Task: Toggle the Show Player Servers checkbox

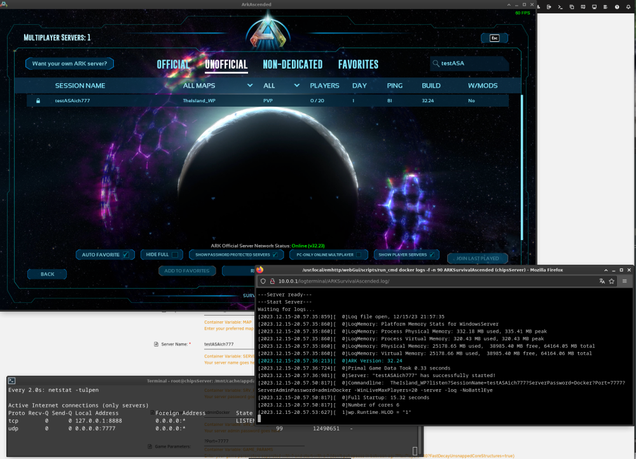Action: click(x=432, y=255)
